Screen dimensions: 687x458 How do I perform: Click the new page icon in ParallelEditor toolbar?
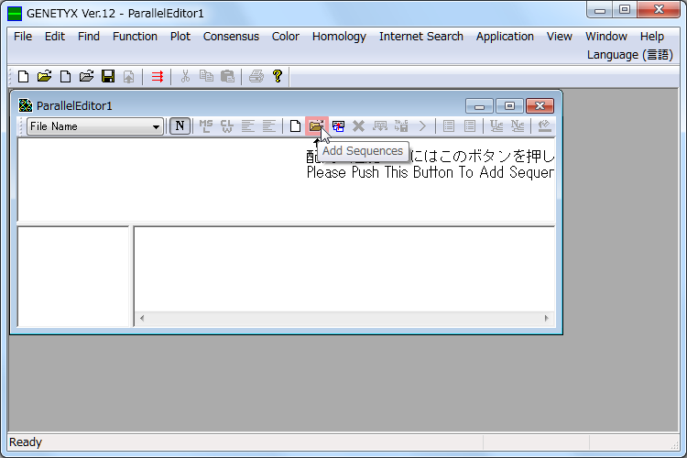coord(295,126)
